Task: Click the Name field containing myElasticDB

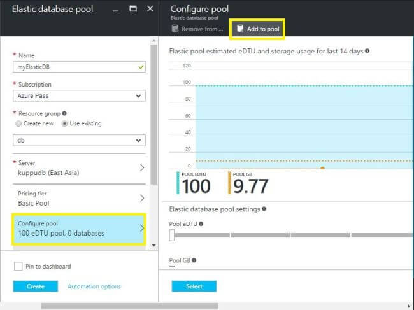Action: click(x=79, y=67)
